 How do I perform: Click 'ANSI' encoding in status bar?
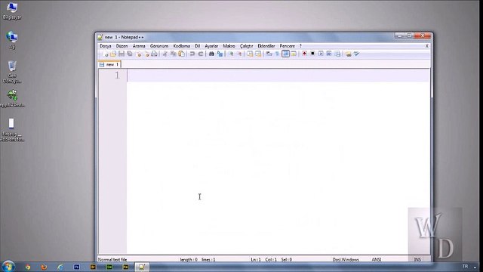377,260
